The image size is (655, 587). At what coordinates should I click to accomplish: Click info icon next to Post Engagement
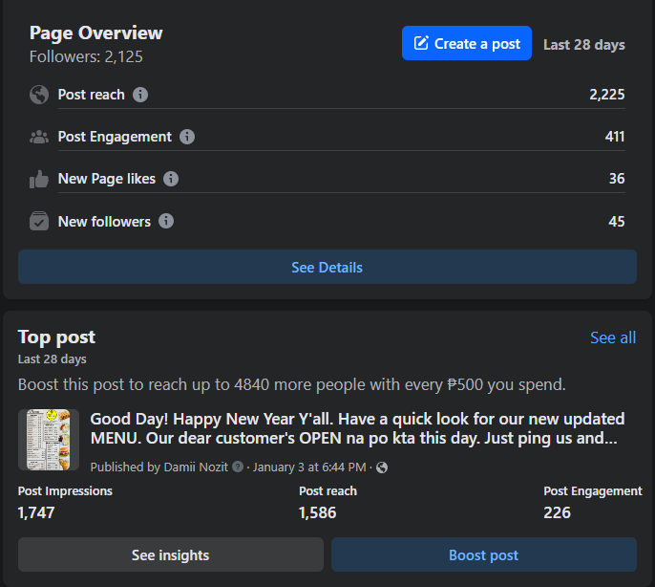click(x=187, y=137)
